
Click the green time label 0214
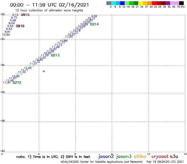[x=95, y=24]
